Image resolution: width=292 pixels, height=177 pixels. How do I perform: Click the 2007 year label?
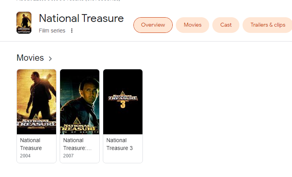(x=68, y=156)
